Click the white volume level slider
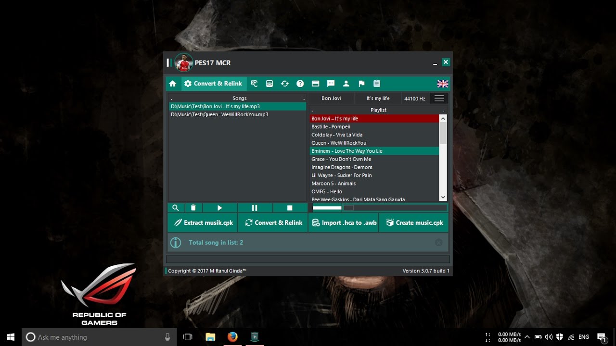Image resolution: width=616 pixels, height=346 pixels. pos(327,208)
